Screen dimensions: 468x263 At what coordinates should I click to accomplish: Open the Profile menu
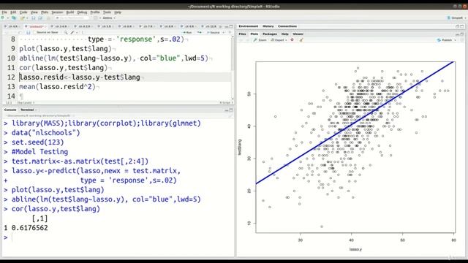pyautogui.click(x=95, y=12)
